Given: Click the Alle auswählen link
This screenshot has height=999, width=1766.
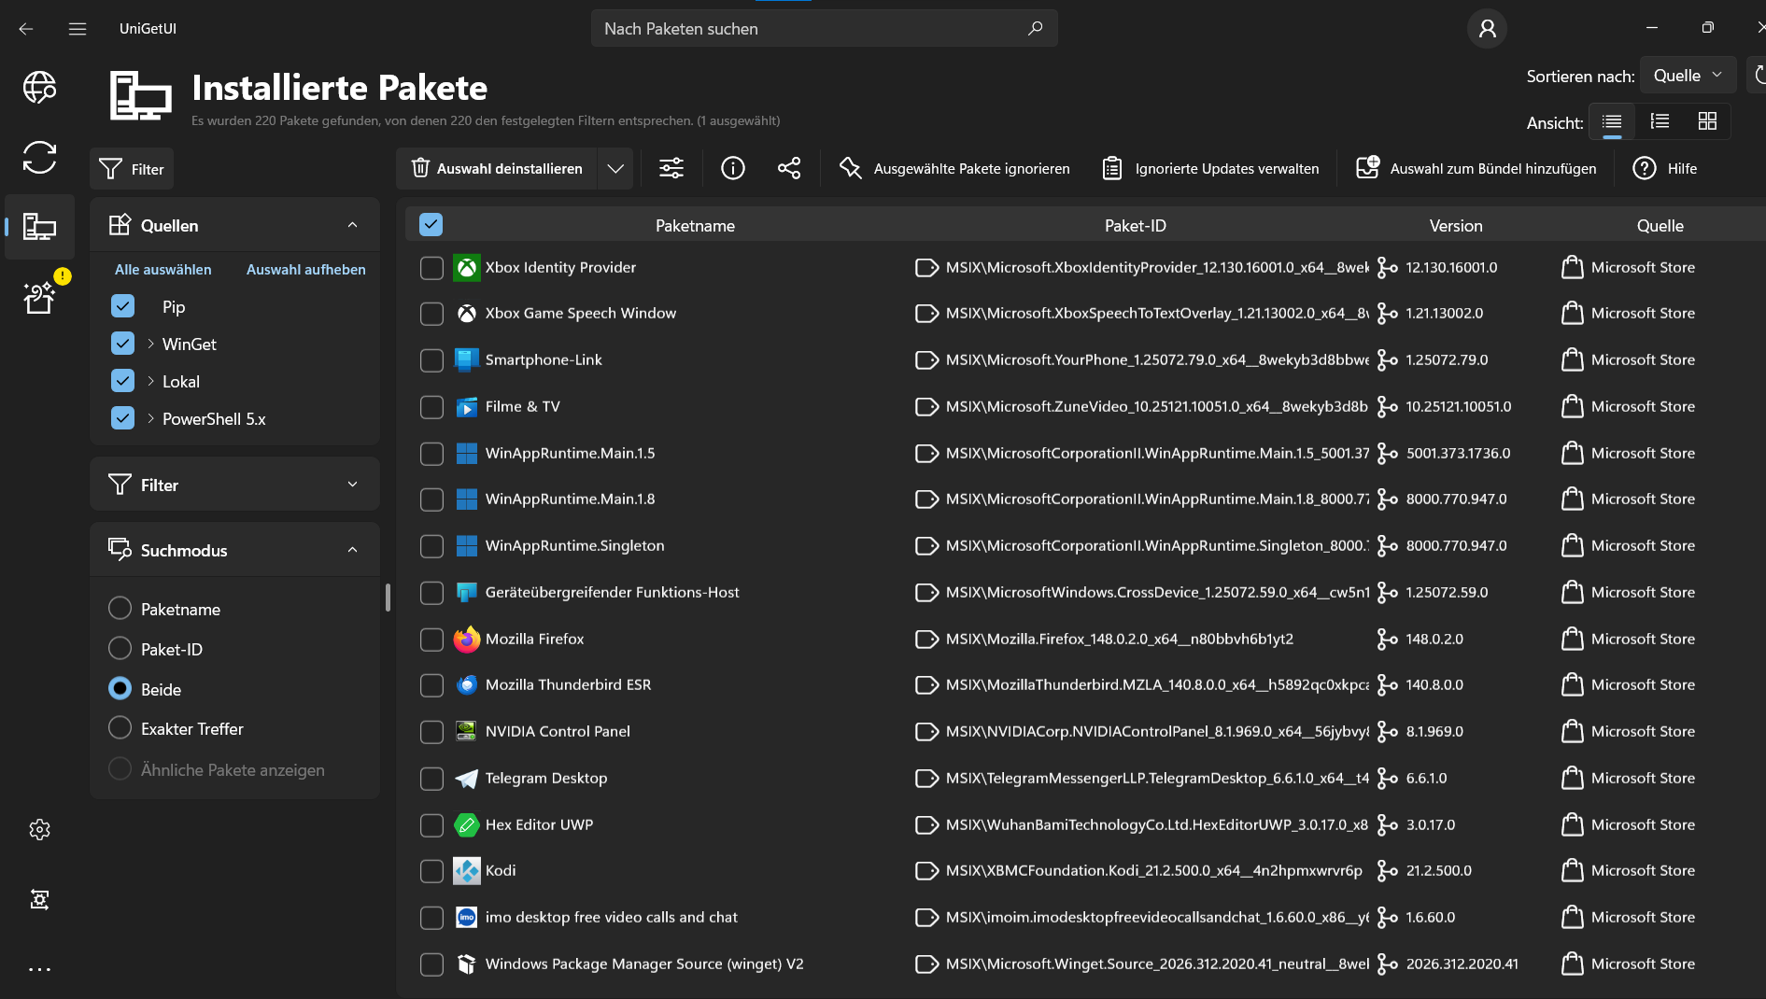Looking at the screenshot, I should pos(162,270).
